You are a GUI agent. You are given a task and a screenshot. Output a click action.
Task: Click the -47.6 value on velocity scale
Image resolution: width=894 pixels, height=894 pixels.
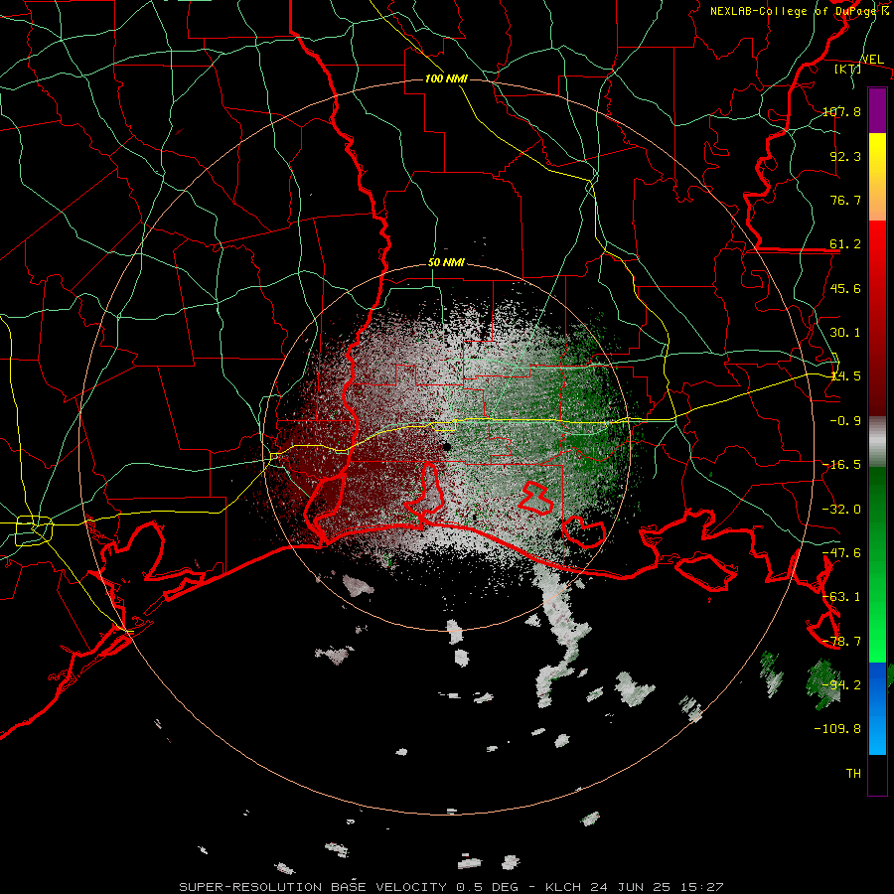[x=841, y=553]
